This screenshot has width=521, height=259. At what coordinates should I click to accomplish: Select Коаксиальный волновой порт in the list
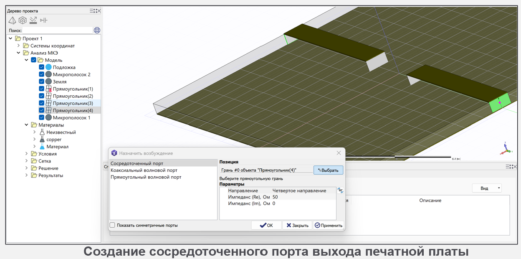pyautogui.click(x=144, y=170)
